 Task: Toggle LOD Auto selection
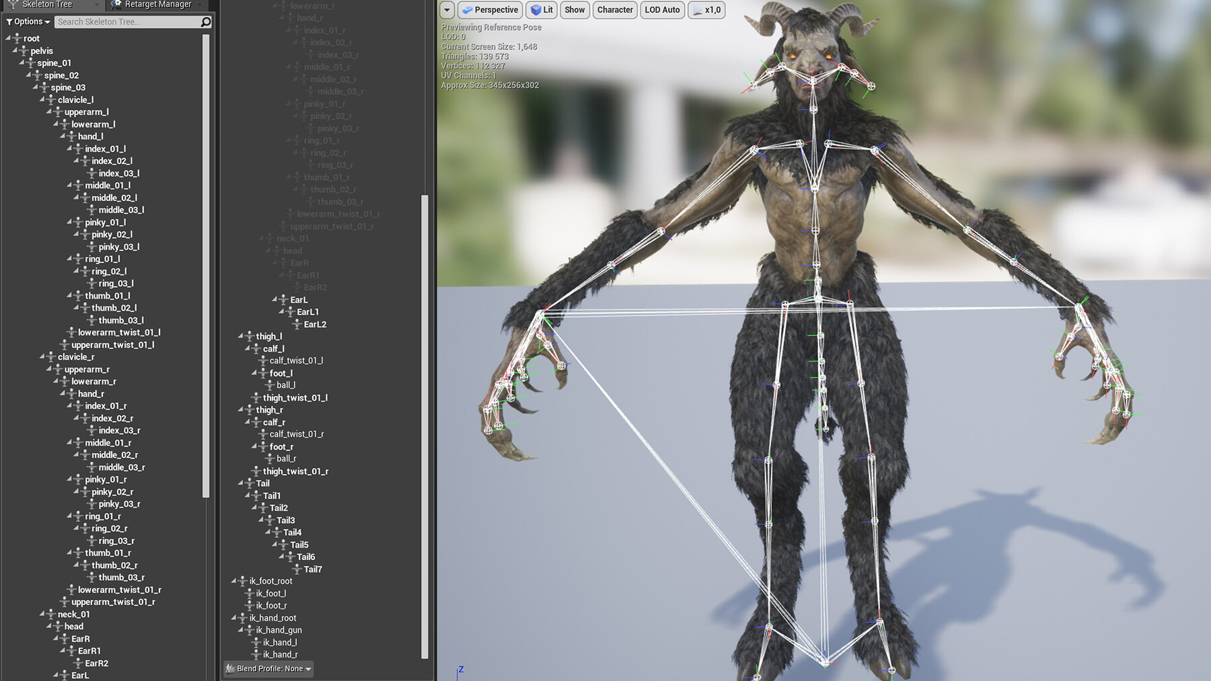tap(662, 10)
